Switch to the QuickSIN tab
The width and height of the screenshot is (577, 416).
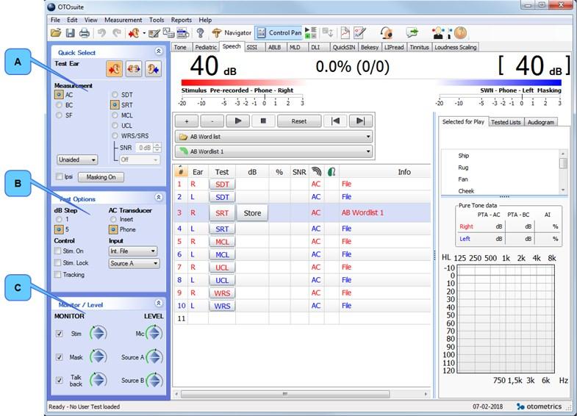click(x=344, y=47)
